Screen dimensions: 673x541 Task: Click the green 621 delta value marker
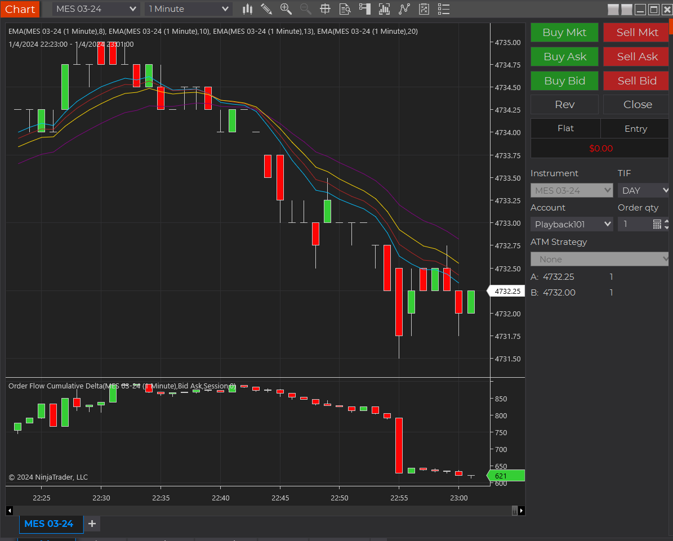point(506,476)
